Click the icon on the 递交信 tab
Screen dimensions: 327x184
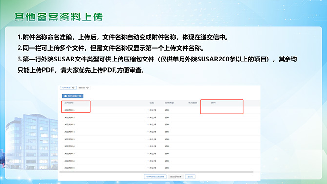[x=87, y=88]
